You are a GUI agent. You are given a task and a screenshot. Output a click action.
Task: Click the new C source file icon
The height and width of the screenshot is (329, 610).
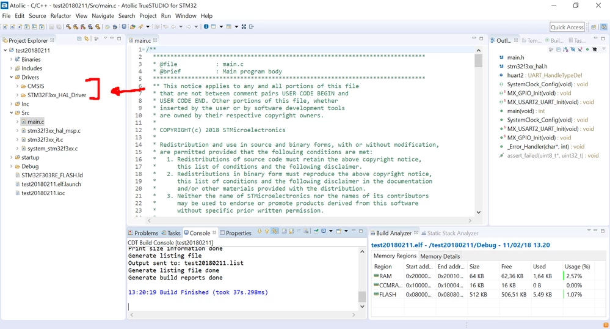(5, 26)
